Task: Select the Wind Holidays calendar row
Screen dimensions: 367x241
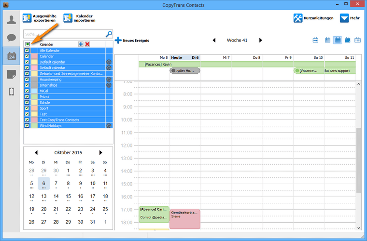Action: click(68, 126)
